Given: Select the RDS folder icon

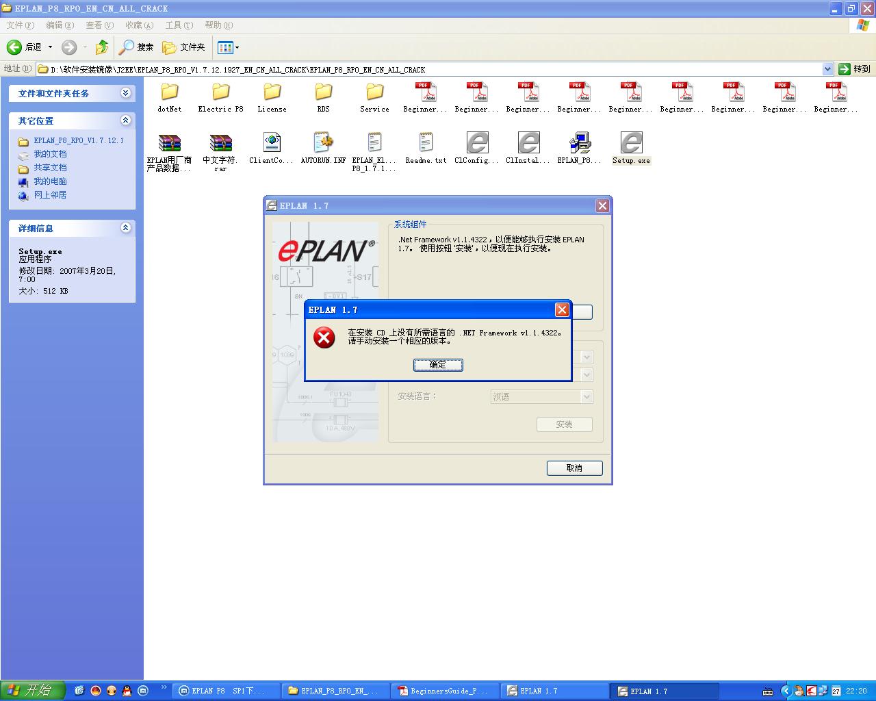Looking at the screenshot, I should (323, 92).
